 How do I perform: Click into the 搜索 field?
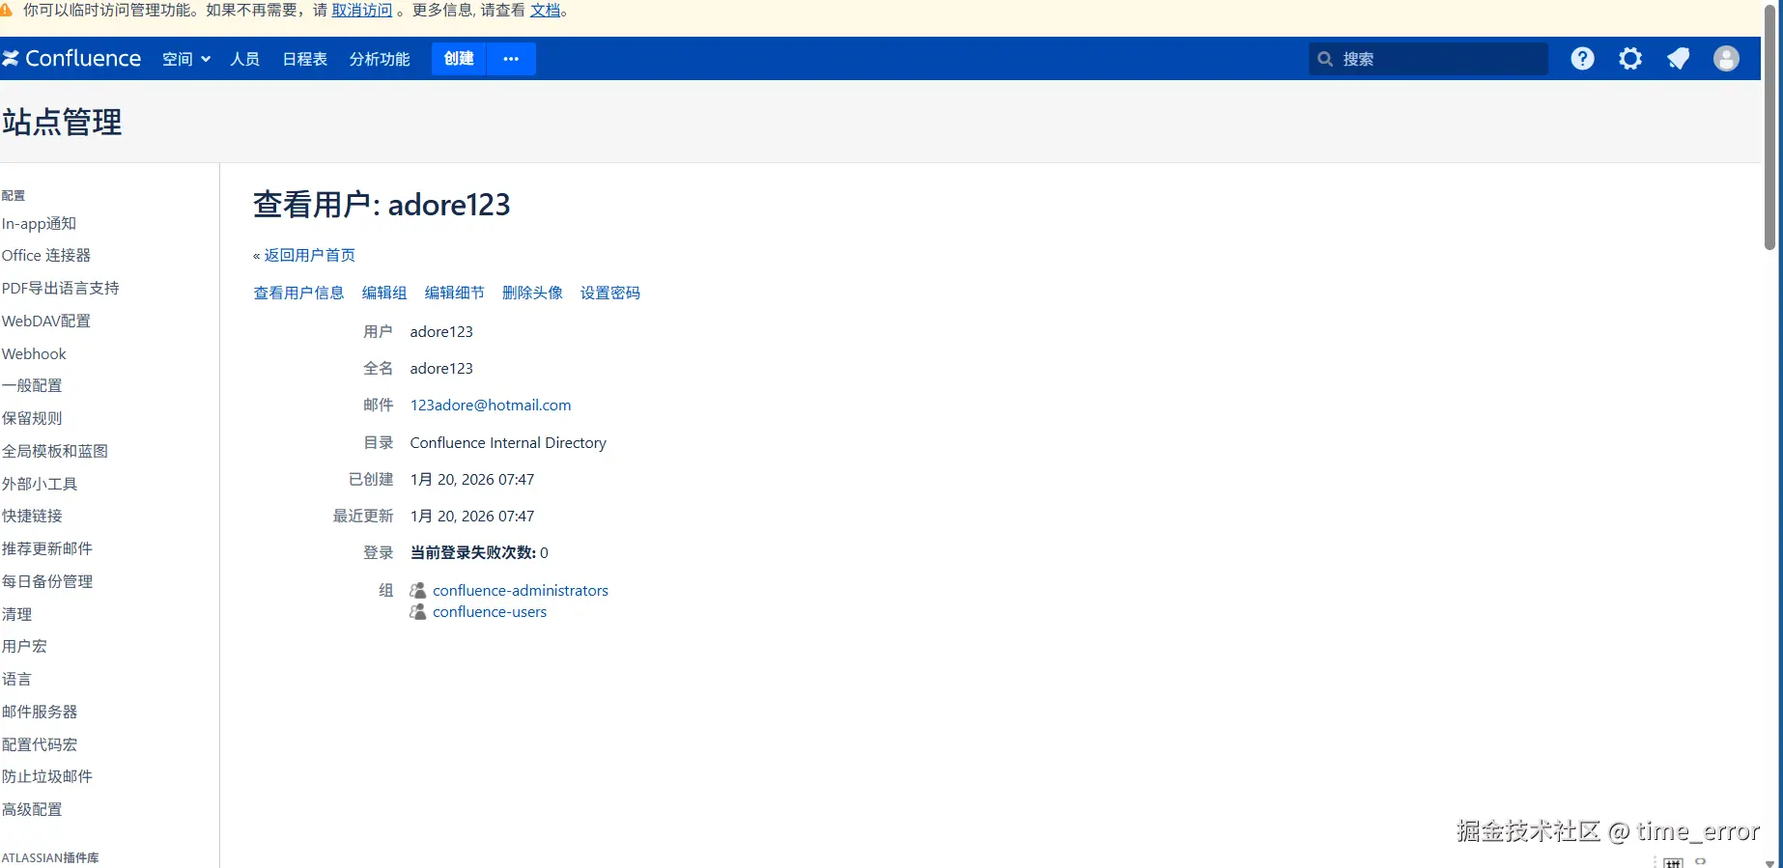pos(1429,59)
